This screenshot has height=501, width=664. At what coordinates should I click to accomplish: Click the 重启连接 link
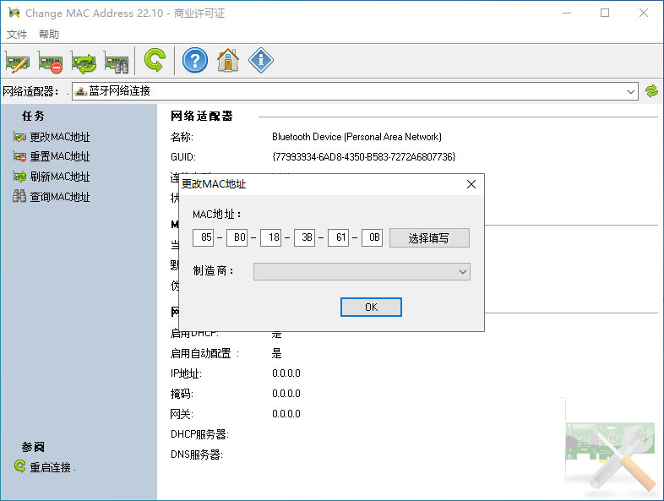[x=50, y=467]
